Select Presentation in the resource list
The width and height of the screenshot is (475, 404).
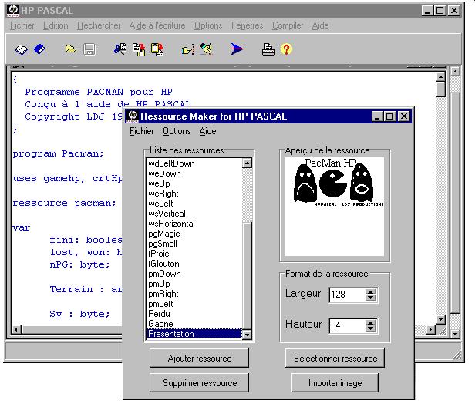tap(194, 334)
